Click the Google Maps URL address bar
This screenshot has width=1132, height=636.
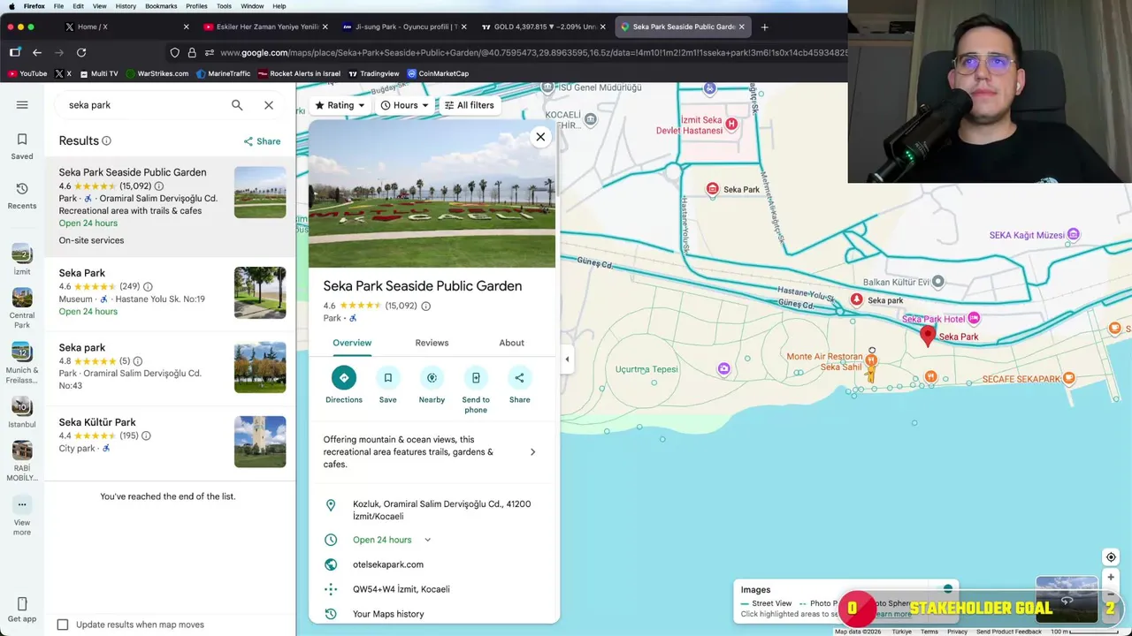coord(533,53)
